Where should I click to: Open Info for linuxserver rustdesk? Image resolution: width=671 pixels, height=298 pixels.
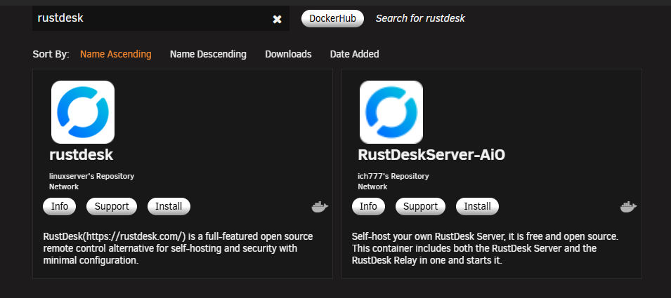60,207
